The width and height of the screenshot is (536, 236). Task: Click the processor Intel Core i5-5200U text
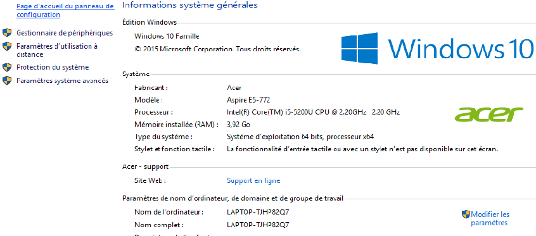(313, 112)
